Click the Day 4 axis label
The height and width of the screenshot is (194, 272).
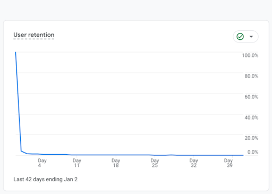(x=42, y=163)
